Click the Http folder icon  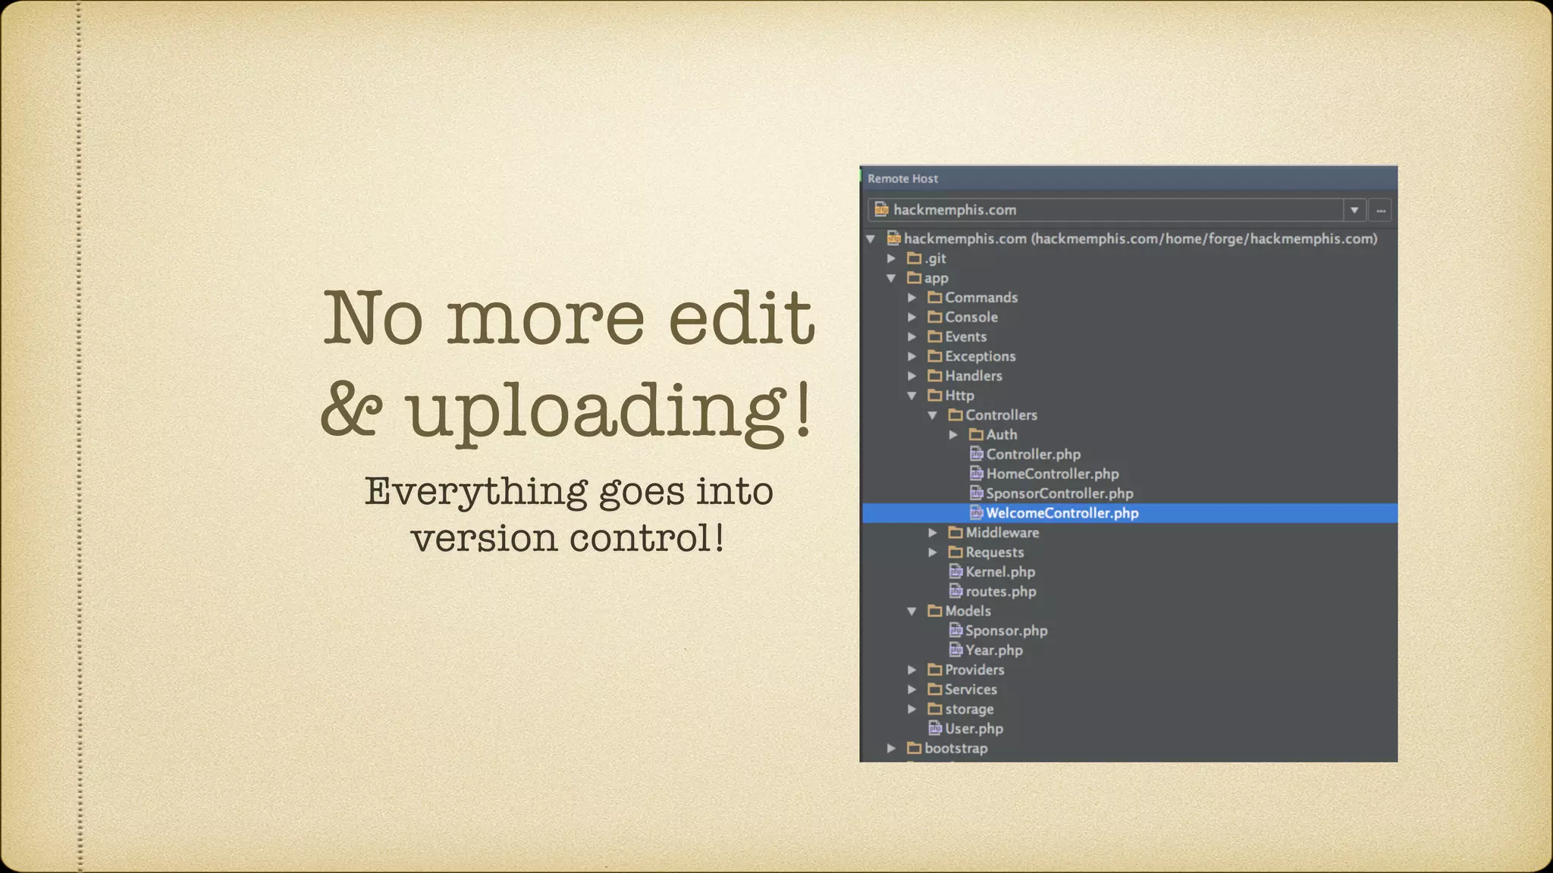tap(935, 396)
